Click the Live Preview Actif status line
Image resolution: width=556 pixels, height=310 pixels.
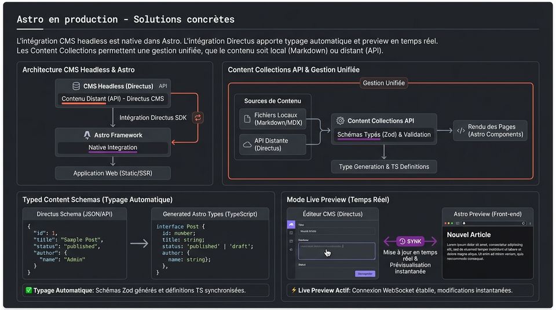point(410,290)
